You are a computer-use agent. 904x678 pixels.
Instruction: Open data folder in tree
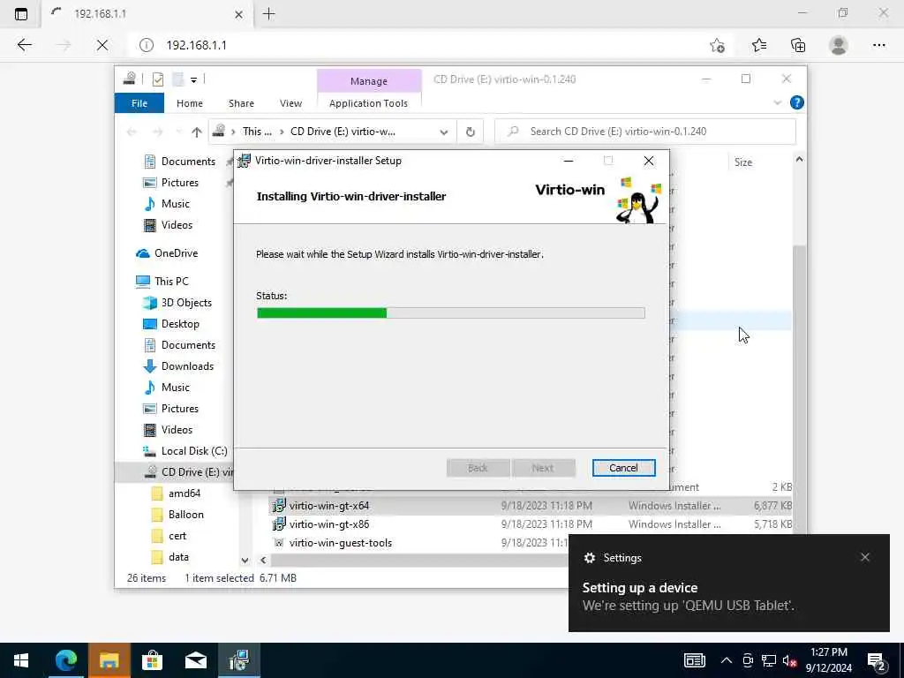click(x=178, y=557)
